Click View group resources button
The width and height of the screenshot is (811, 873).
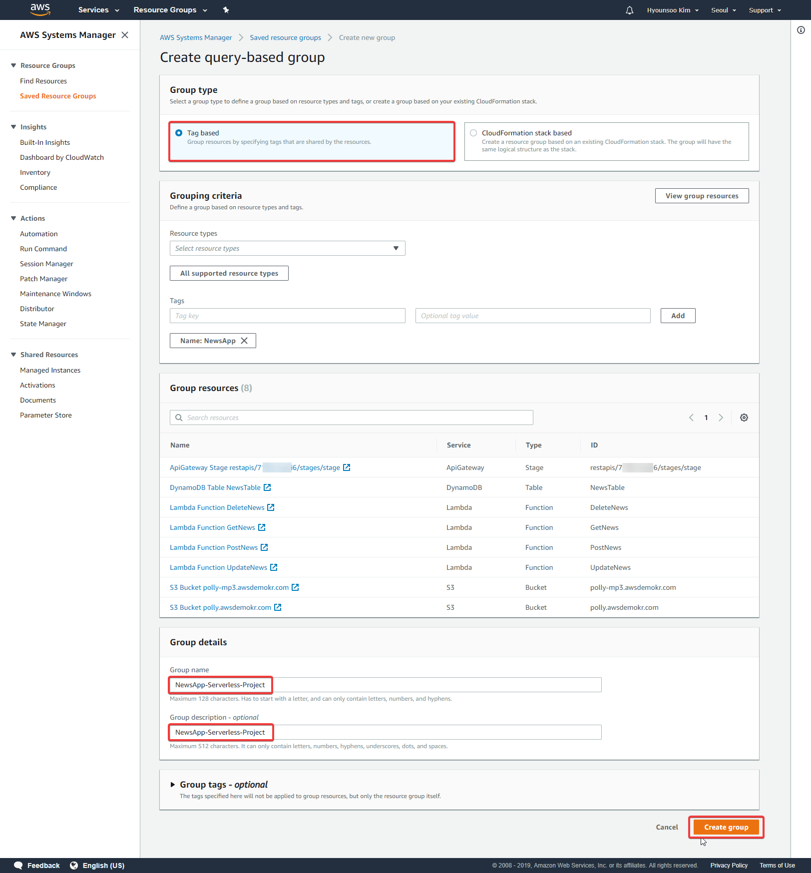point(702,196)
